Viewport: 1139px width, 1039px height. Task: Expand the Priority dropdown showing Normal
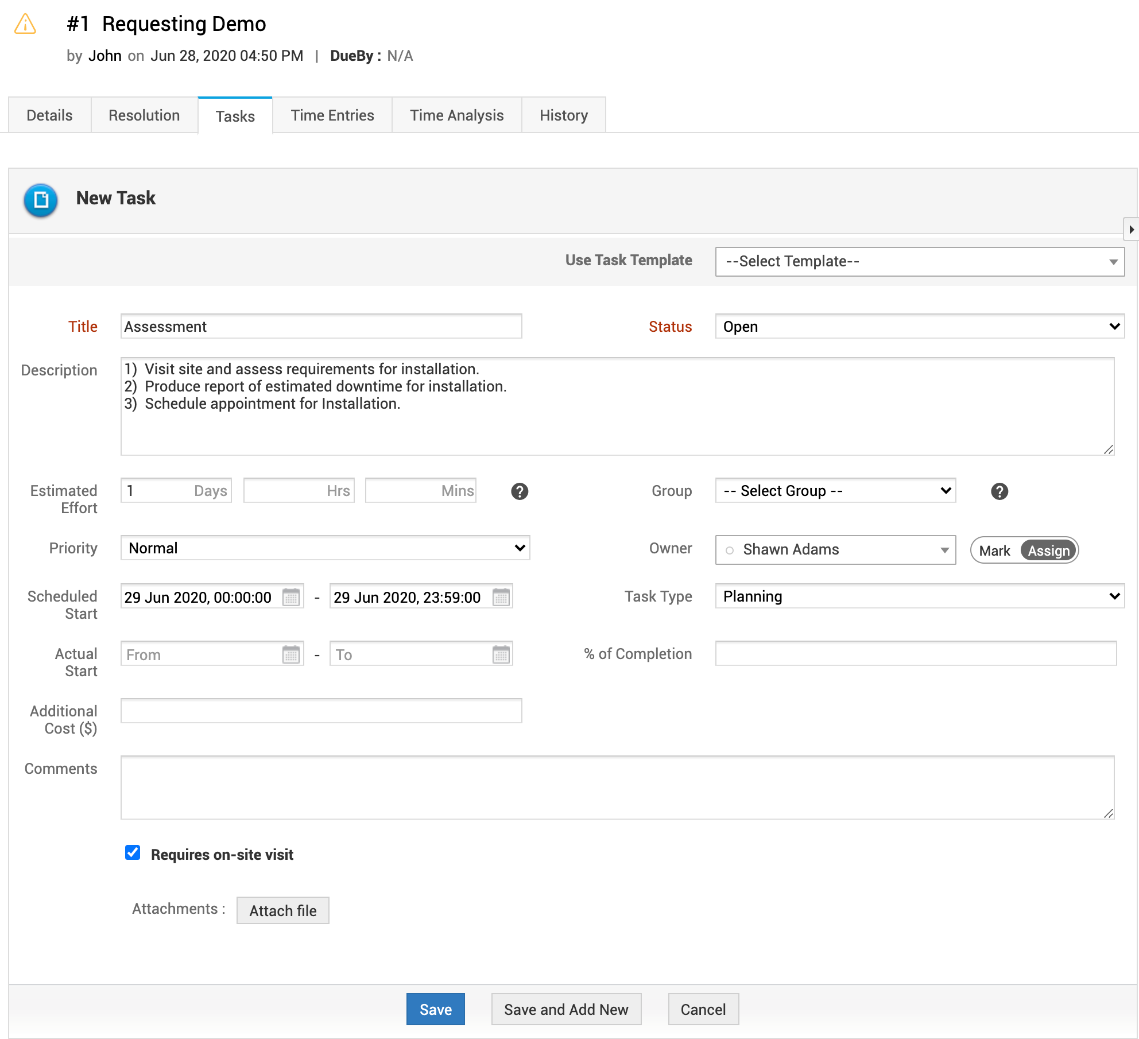pos(325,548)
